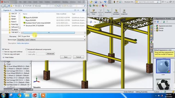Image resolution: width=175 pixels, height=98 pixels.
Task: Click the pin icon on Appearances pane
Action: pyautogui.click(x=174, y=19)
